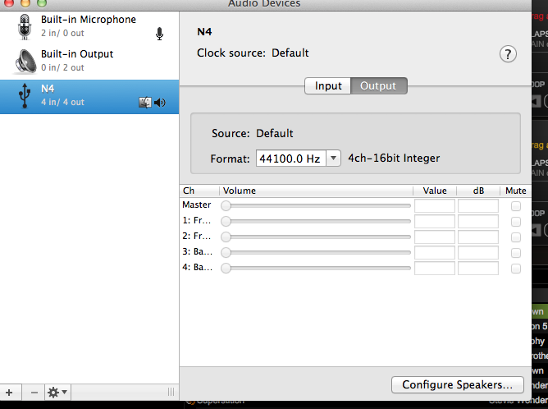Click the minus button to remove device
The image size is (548, 409).
click(34, 393)
